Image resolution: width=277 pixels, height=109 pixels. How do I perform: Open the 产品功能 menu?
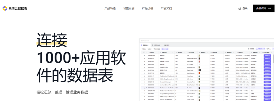point(110,8)
